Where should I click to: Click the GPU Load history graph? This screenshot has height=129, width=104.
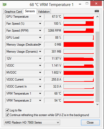pos(79,38)
